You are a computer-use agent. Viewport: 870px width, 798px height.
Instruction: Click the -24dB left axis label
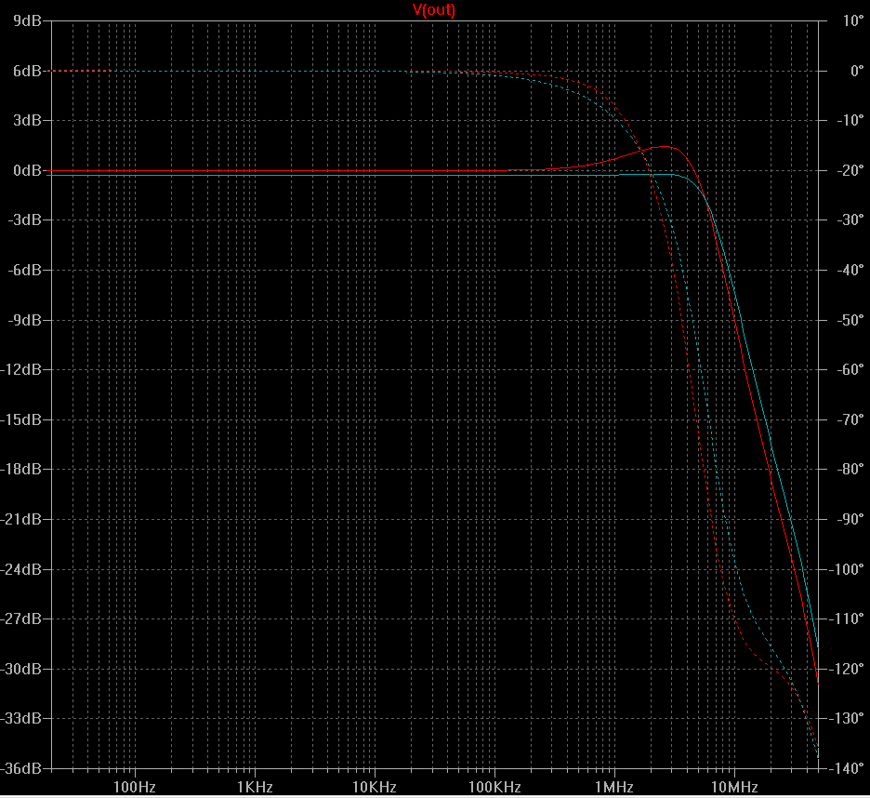(21, 569)
